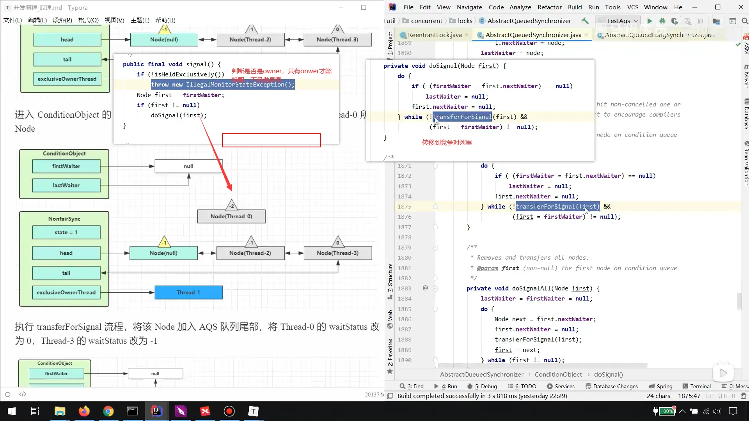Toggle fold marker at line 1875

click(435, 207)
